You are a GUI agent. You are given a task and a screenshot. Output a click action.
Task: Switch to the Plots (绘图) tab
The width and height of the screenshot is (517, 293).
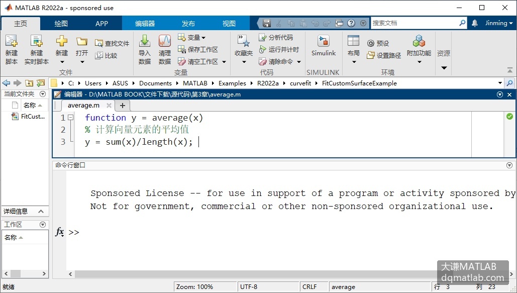pos(61,24)
